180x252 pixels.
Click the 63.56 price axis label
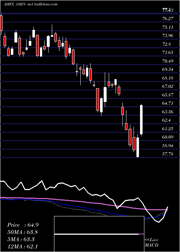coord(168,112)
